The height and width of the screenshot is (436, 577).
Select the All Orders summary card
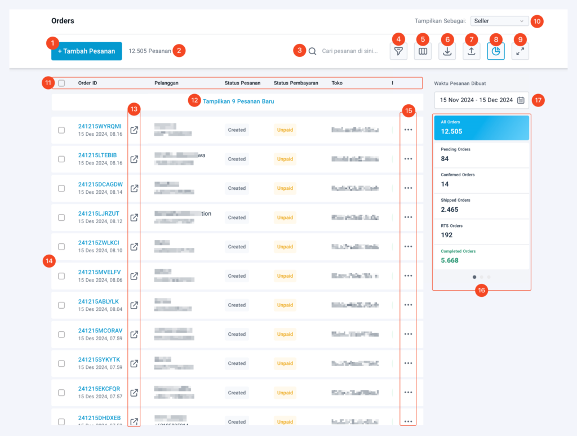(481, 127)
